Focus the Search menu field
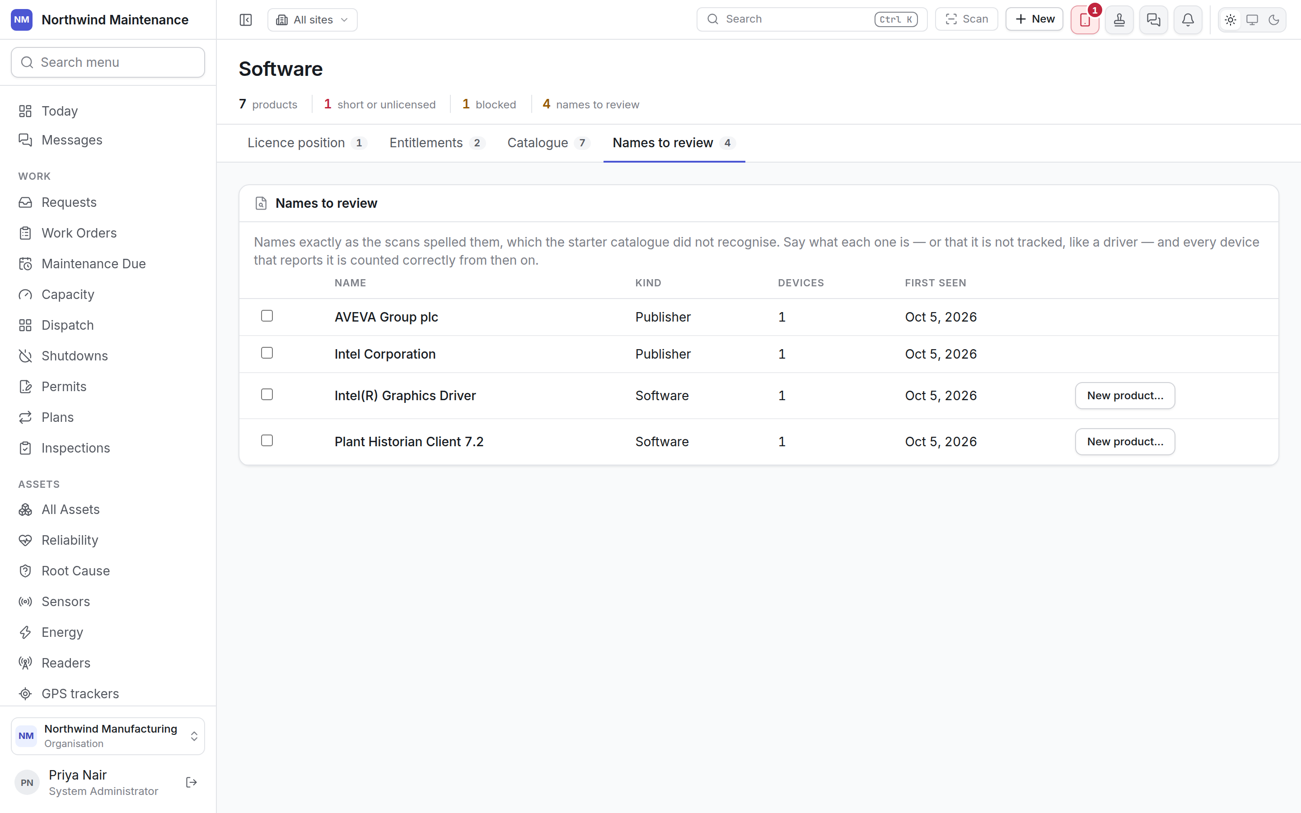 click(x=108, y=62)
